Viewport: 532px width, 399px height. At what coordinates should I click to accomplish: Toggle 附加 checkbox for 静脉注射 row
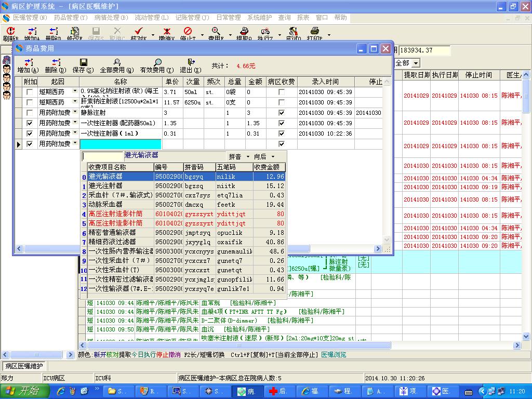click(30, 113)
